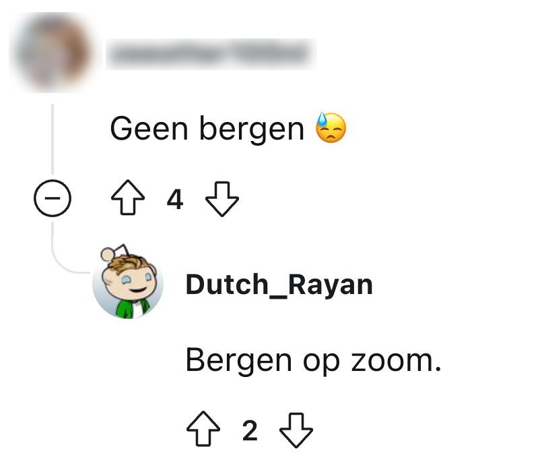Image resolution: width=544 pixels, height=464 pixels.
Task: Click the word "zoom." in the reply
Action: (396, 361)
